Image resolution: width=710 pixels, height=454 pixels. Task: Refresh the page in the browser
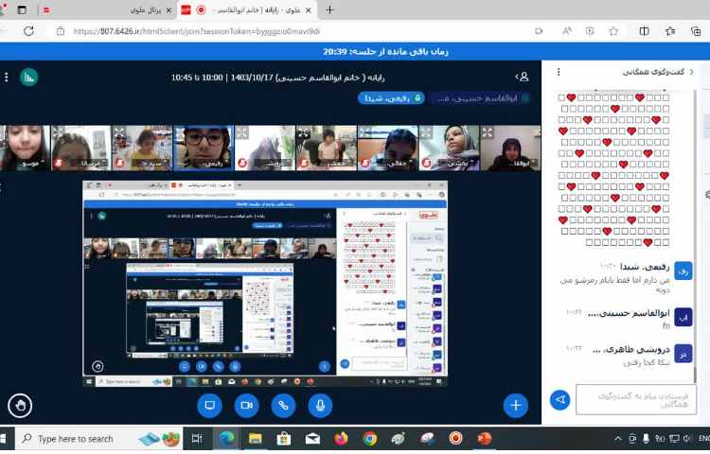[28, 30]
